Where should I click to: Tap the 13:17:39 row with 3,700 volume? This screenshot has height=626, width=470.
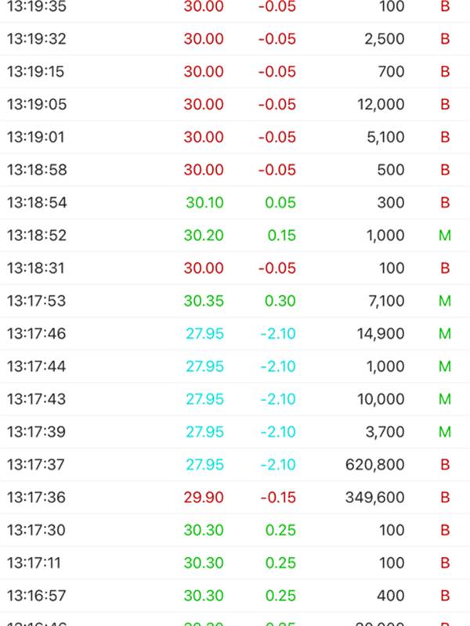coord(235,432)
